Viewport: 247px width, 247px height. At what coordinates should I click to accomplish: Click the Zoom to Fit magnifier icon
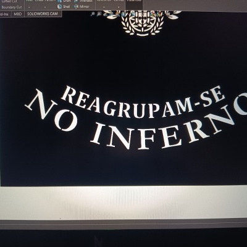tap(93, 14)
